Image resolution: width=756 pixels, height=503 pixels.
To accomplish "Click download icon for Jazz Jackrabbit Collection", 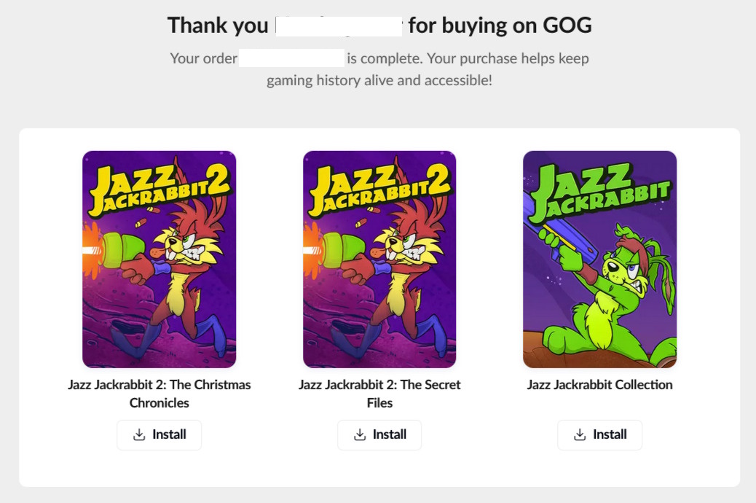I will (x=580, y=434).
